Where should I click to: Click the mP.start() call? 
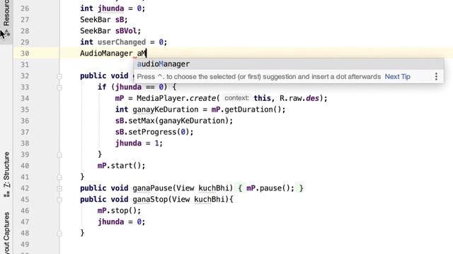point(121,166)
